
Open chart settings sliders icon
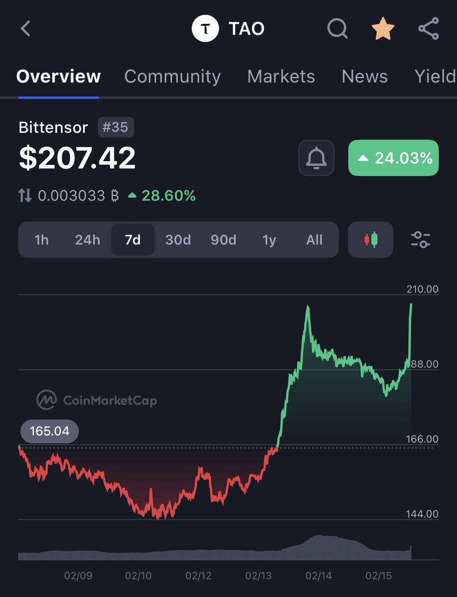pyautogui.click(x=421, y=240)
